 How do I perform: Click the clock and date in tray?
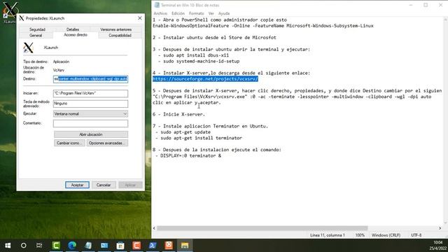(439, 246)
